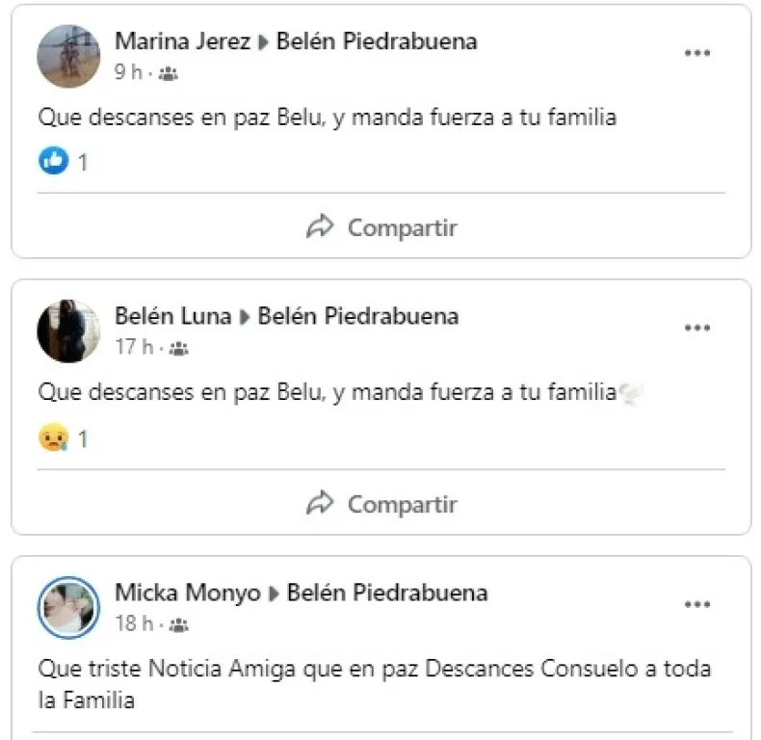761x740 pixels.
Task: Open Belén Piedrabuena link in Belén Luna's post
Action: pyautogui.click(x=357, y=316)
